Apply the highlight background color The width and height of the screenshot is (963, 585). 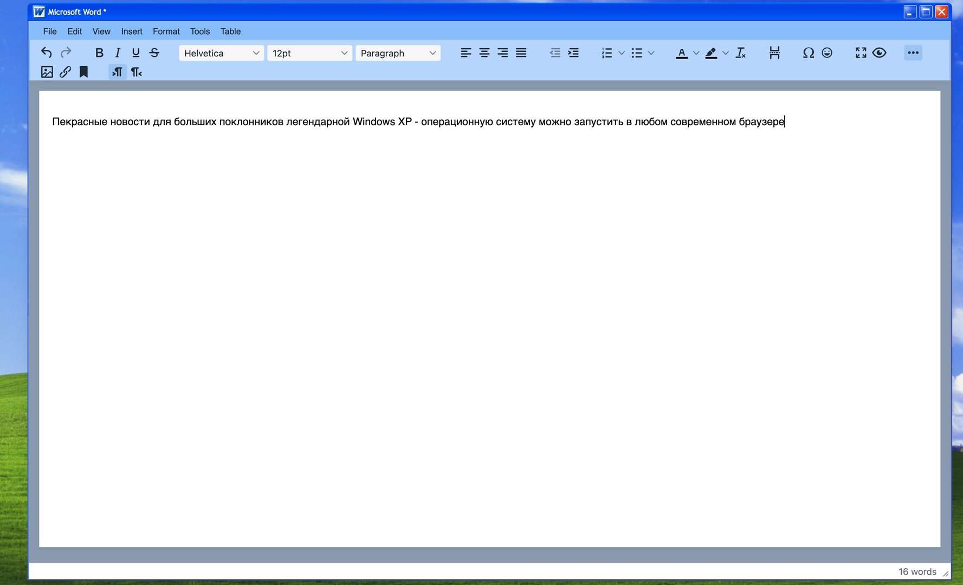(711, 53)
